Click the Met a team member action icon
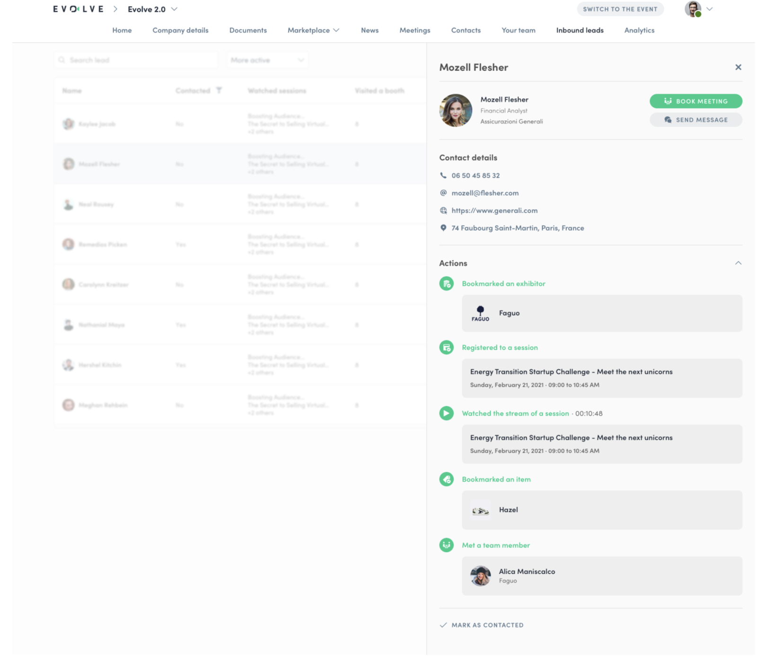 point(446,545)
